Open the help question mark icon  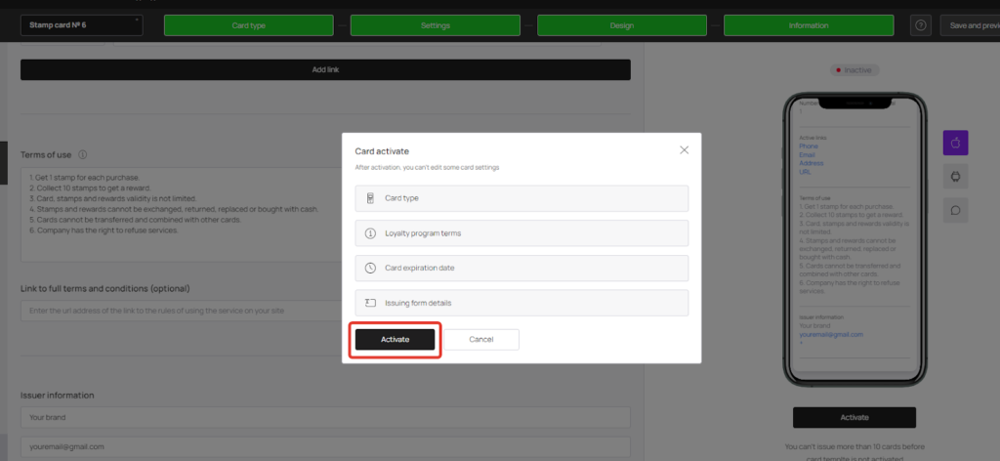(x=920, y=25)
